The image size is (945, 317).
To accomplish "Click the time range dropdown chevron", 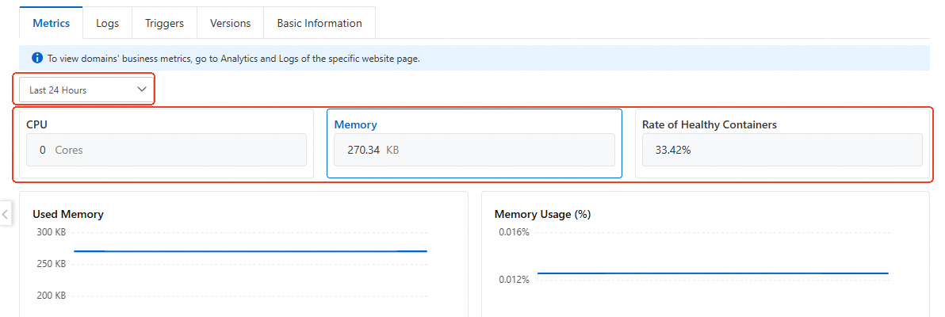I will [x=143, y=90].
